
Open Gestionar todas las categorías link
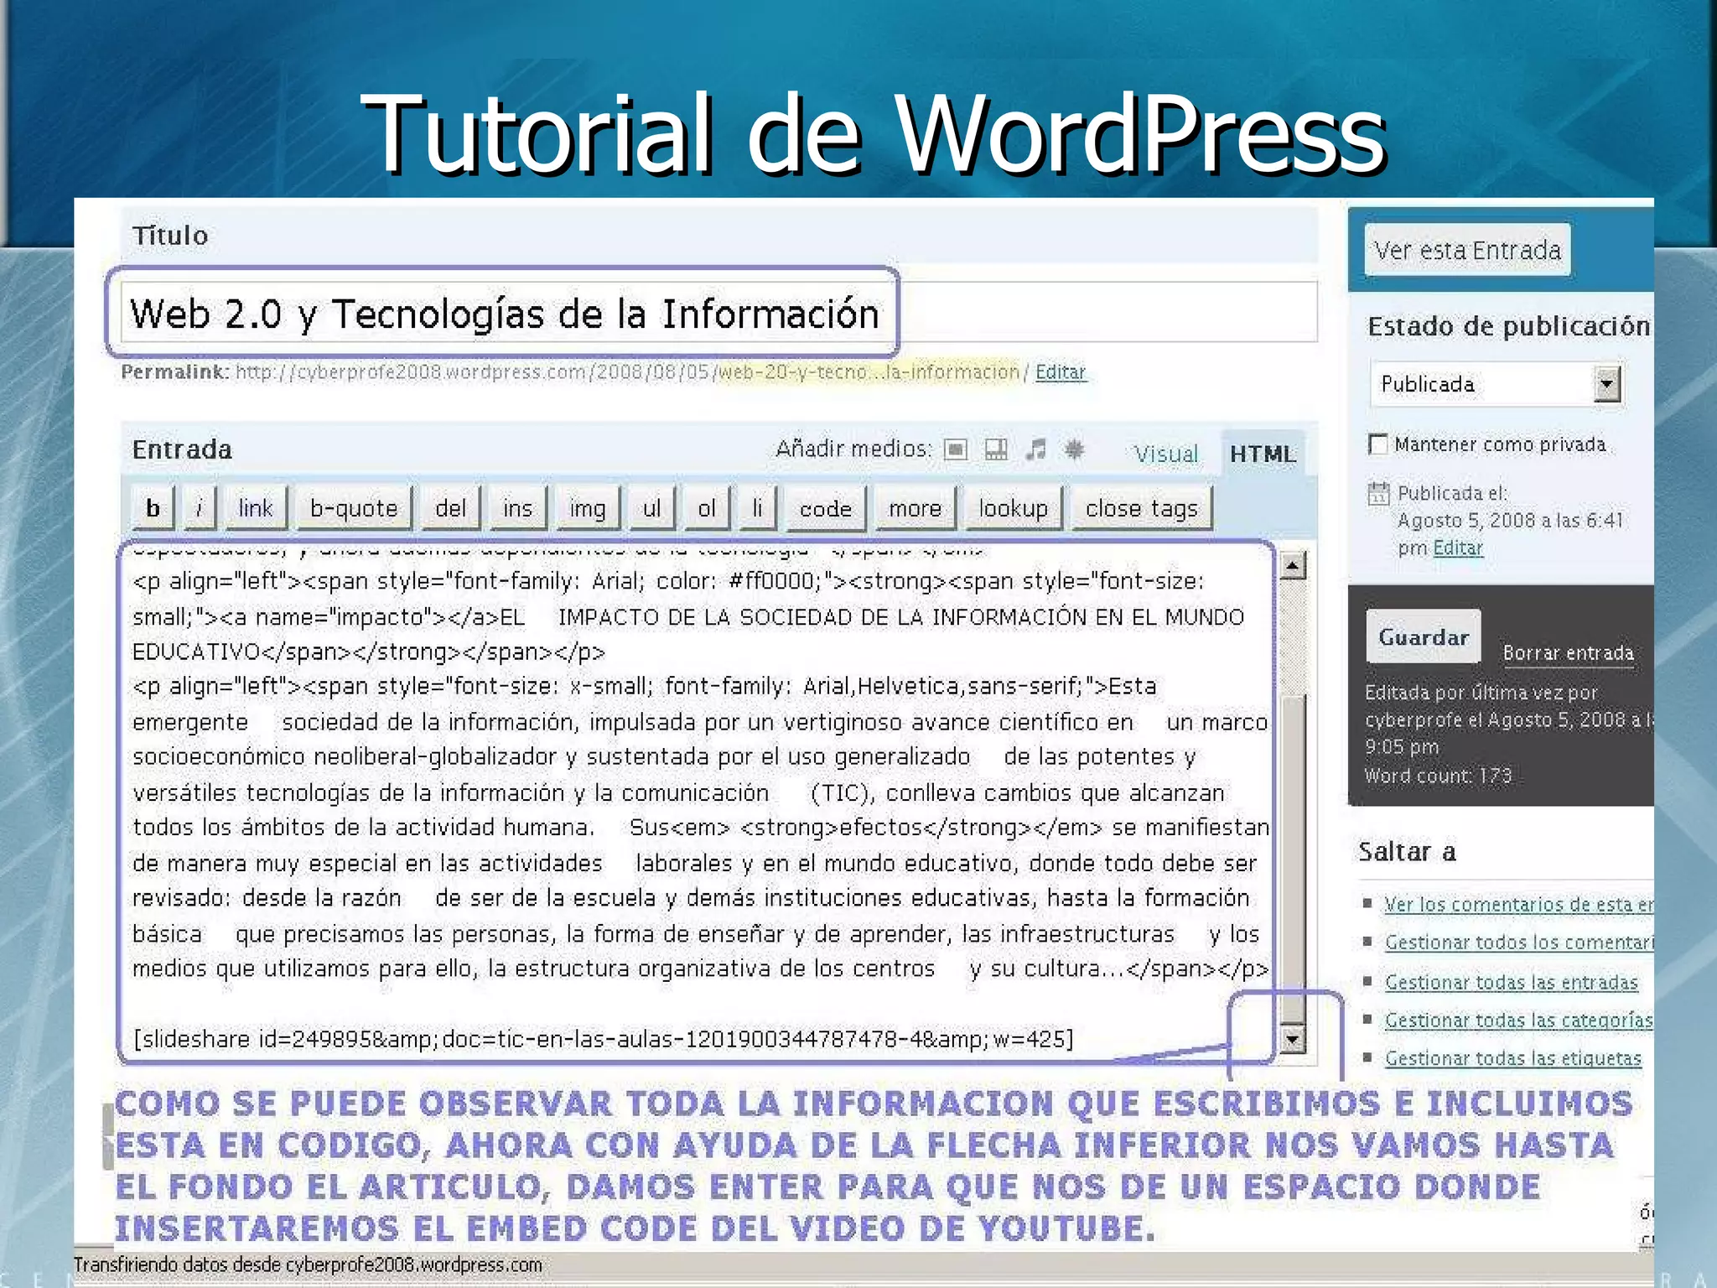(1518, 1021)
